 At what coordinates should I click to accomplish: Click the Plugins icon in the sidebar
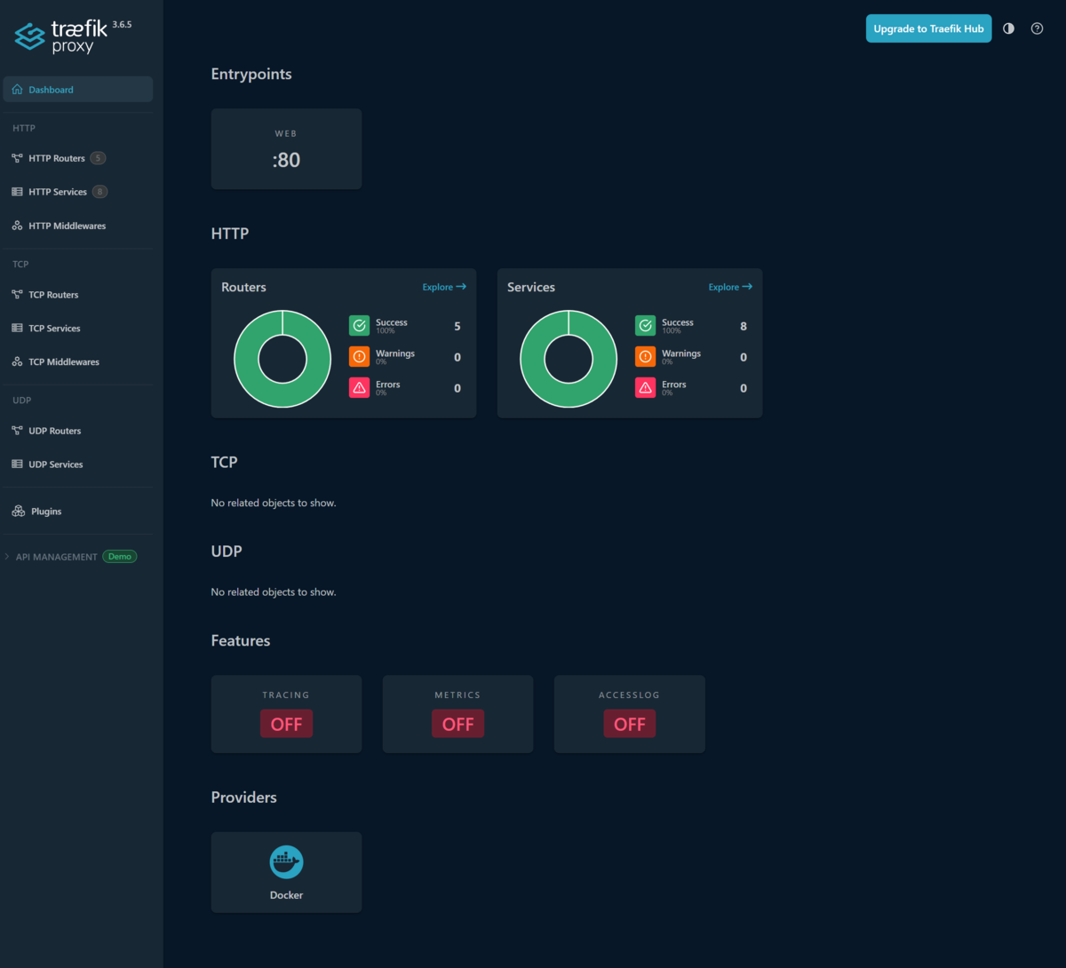point(18,512)
